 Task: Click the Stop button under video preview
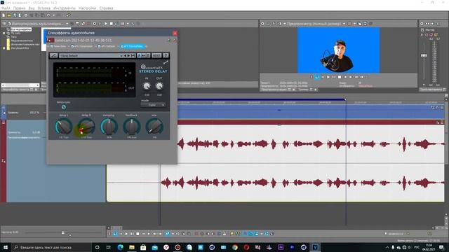click(x=340, y=77)
